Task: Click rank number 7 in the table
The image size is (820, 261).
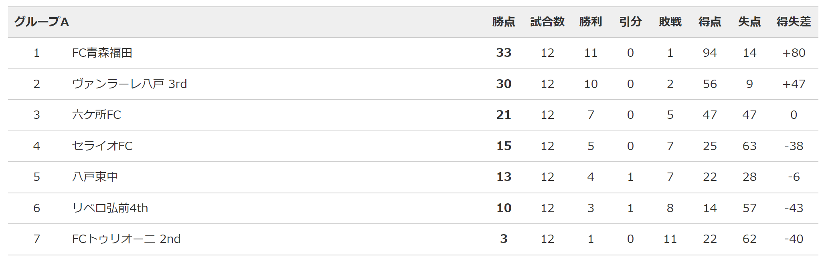Action: point(36,239)
